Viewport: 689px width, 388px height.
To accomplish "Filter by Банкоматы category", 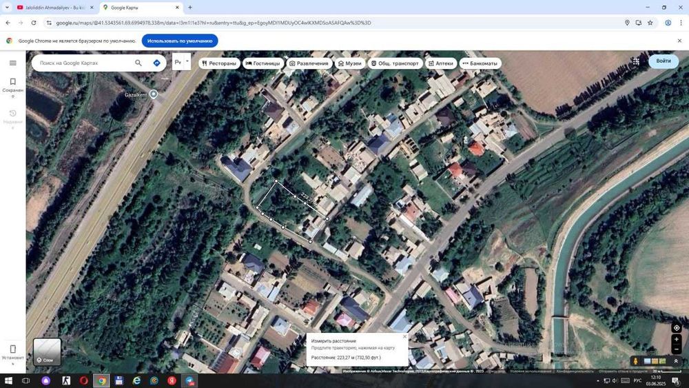I will click(x=480, y=63).
